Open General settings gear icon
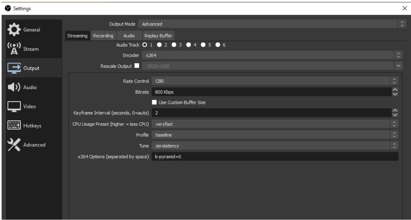Screen dimensions: 411x220 tap(13, 30)
